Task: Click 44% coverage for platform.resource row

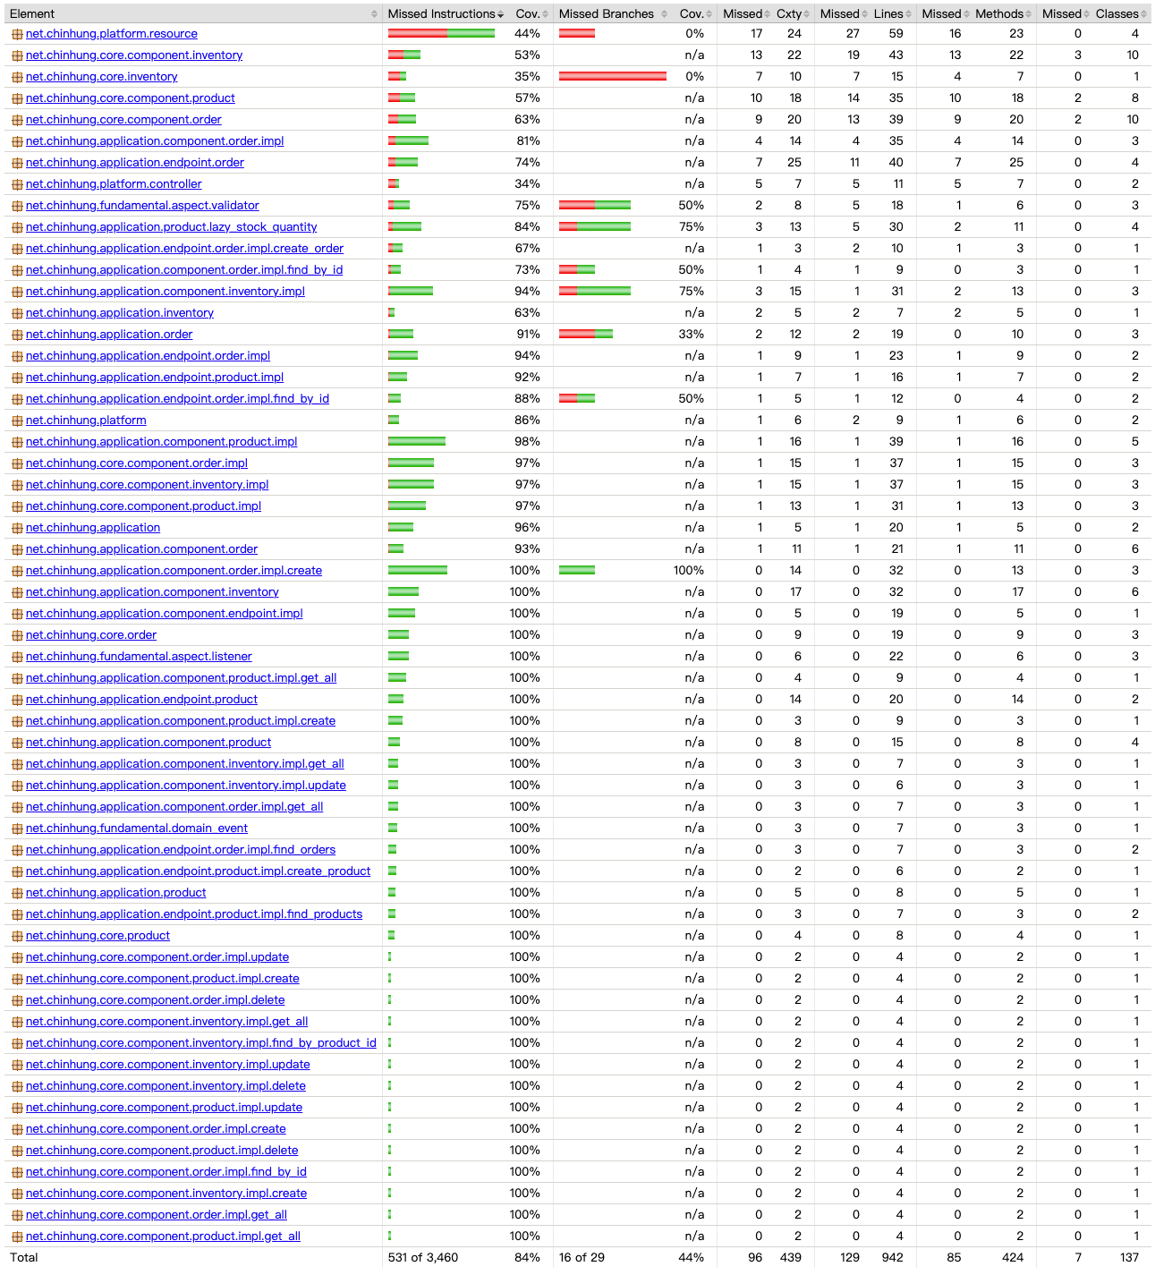Action: click(x=527, y=34)
